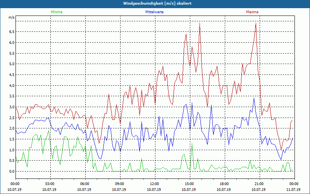Click the 18:00 time label
The image size is (310, 194).
tap(225, 184)
